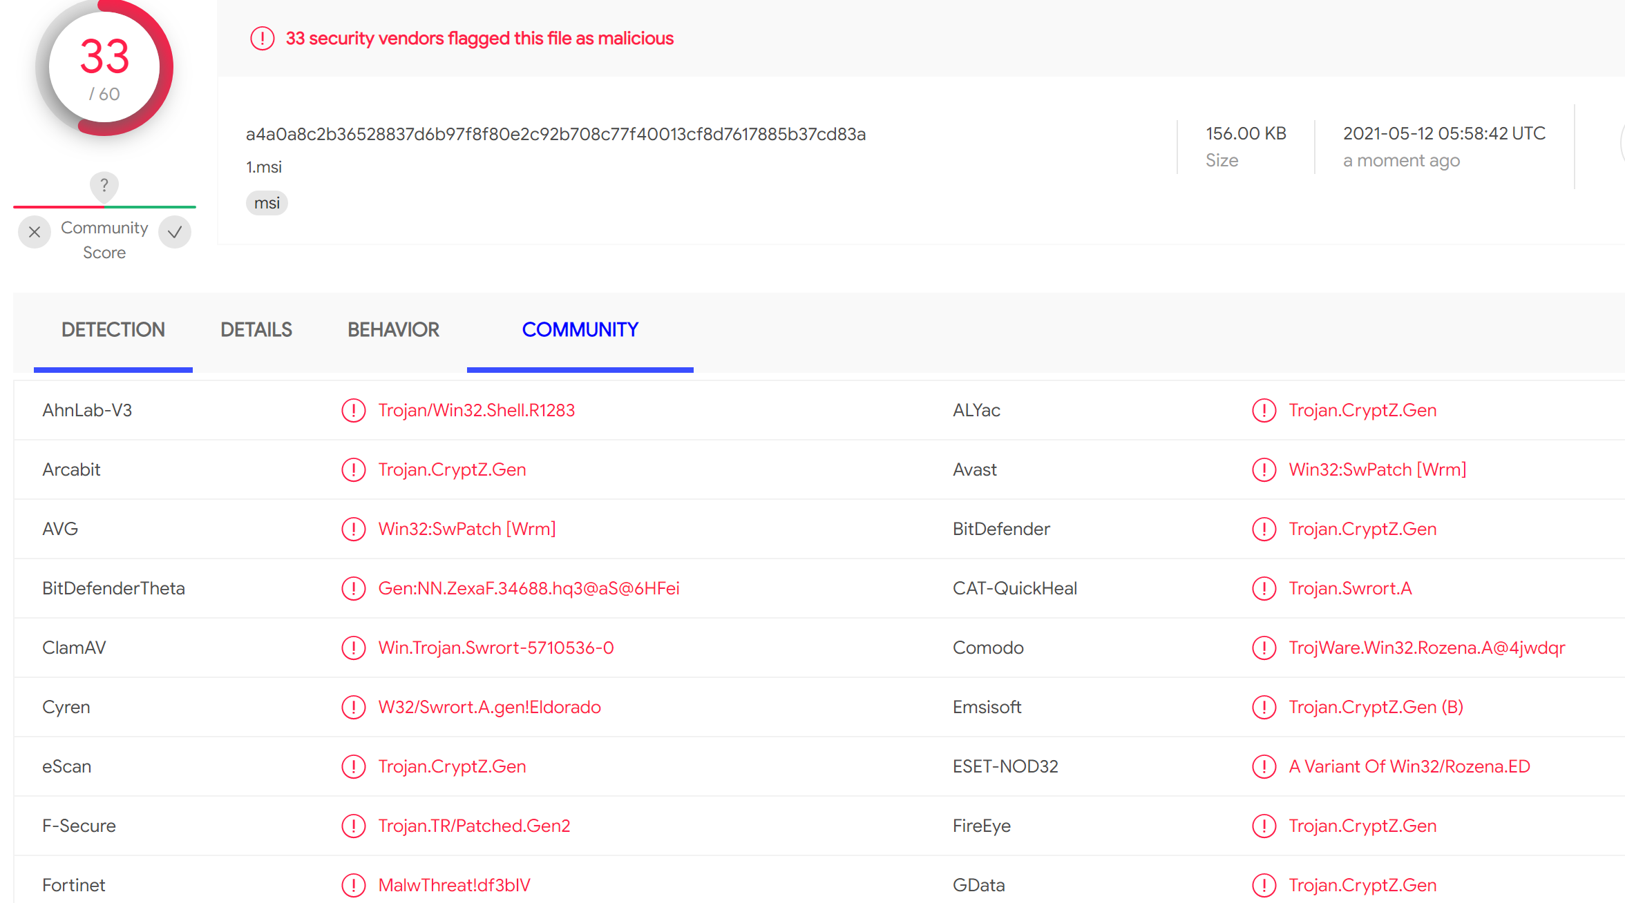1625x903 pixels.
Task: Click the alert icon in the BitDefender row
Action: [x=1264, y=529]
